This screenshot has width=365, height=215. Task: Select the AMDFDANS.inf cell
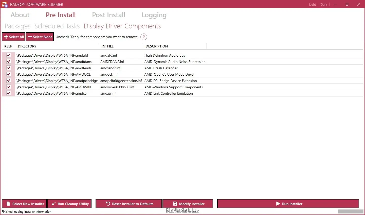[112, 62]
